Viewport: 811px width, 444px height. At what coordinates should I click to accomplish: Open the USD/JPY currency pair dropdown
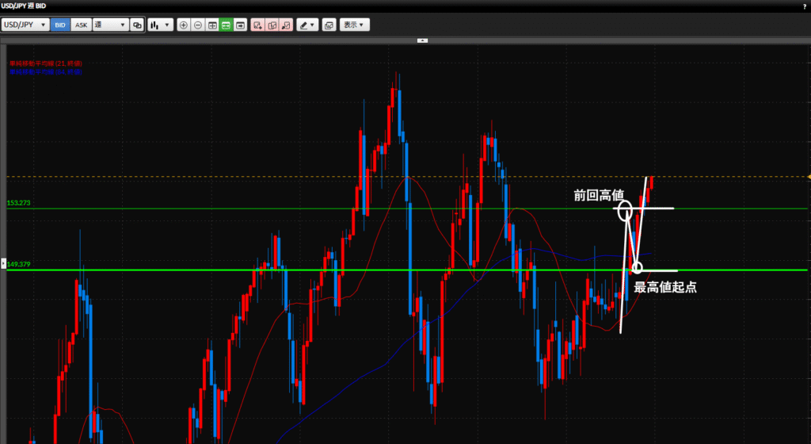25,25
